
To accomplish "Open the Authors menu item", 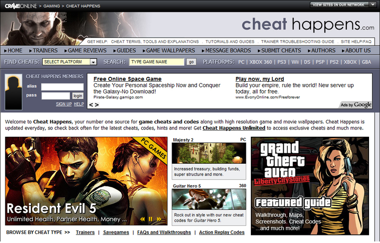I will click(x=322, y=50).
